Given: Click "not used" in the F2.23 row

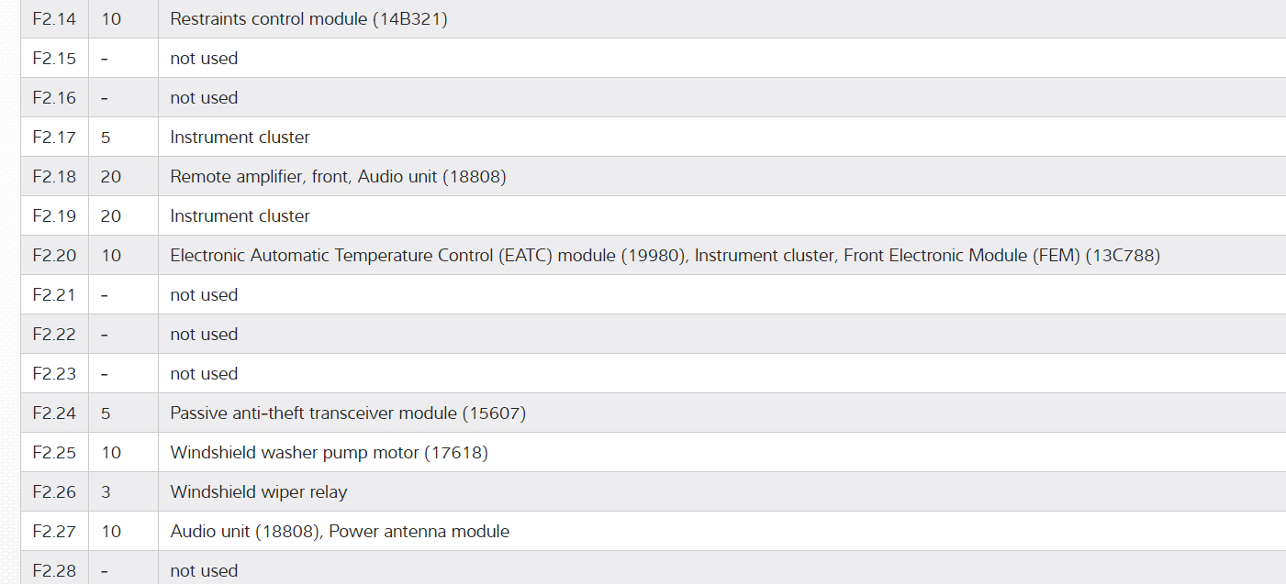Looking at the screenshot, I should click(204, 373).
